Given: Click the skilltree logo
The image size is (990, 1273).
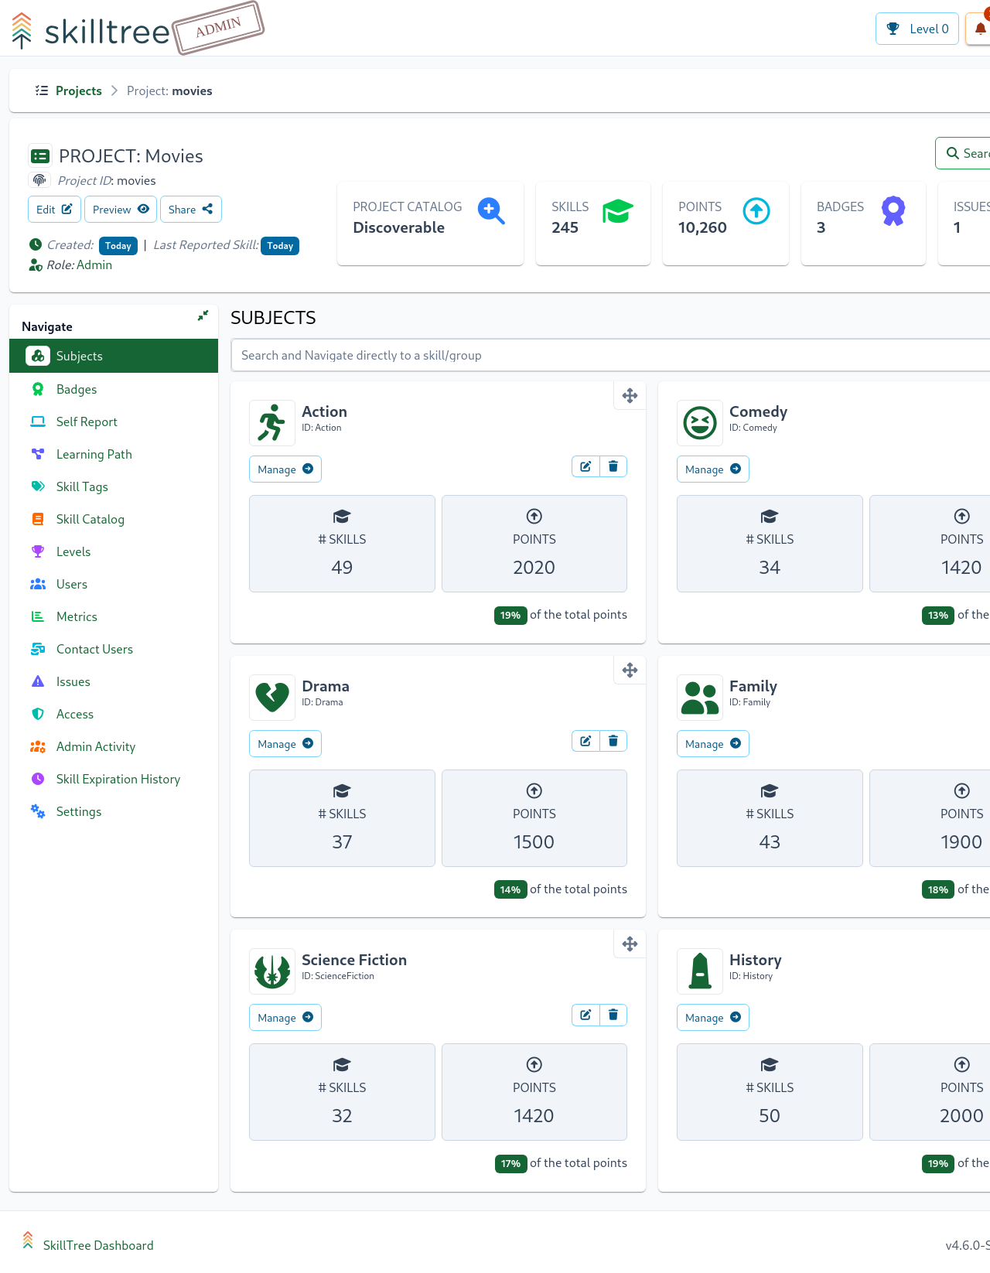Looking at the screenshot, I should click(90, 31).
